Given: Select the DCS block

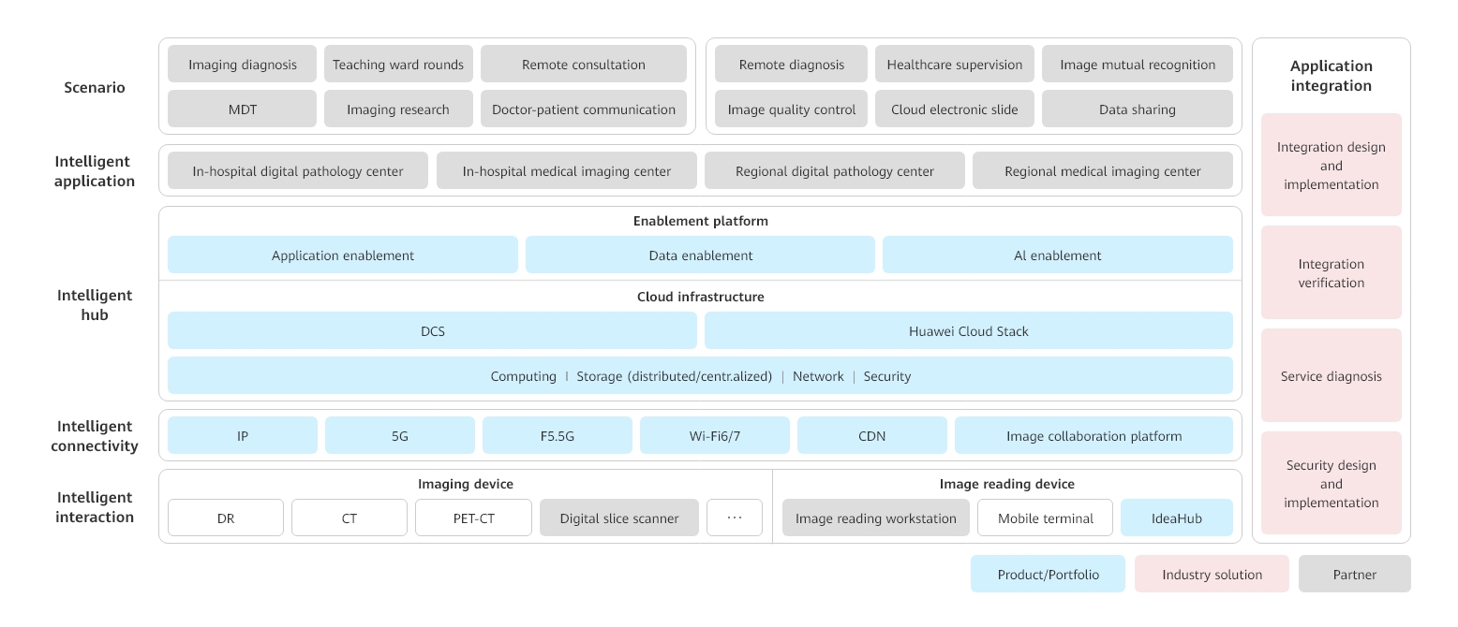Looking at the screenshot, I should click(433, 330).
